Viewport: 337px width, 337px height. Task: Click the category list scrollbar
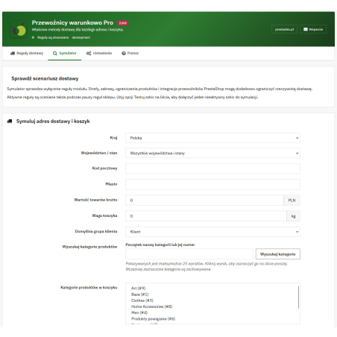click(298, 297)
